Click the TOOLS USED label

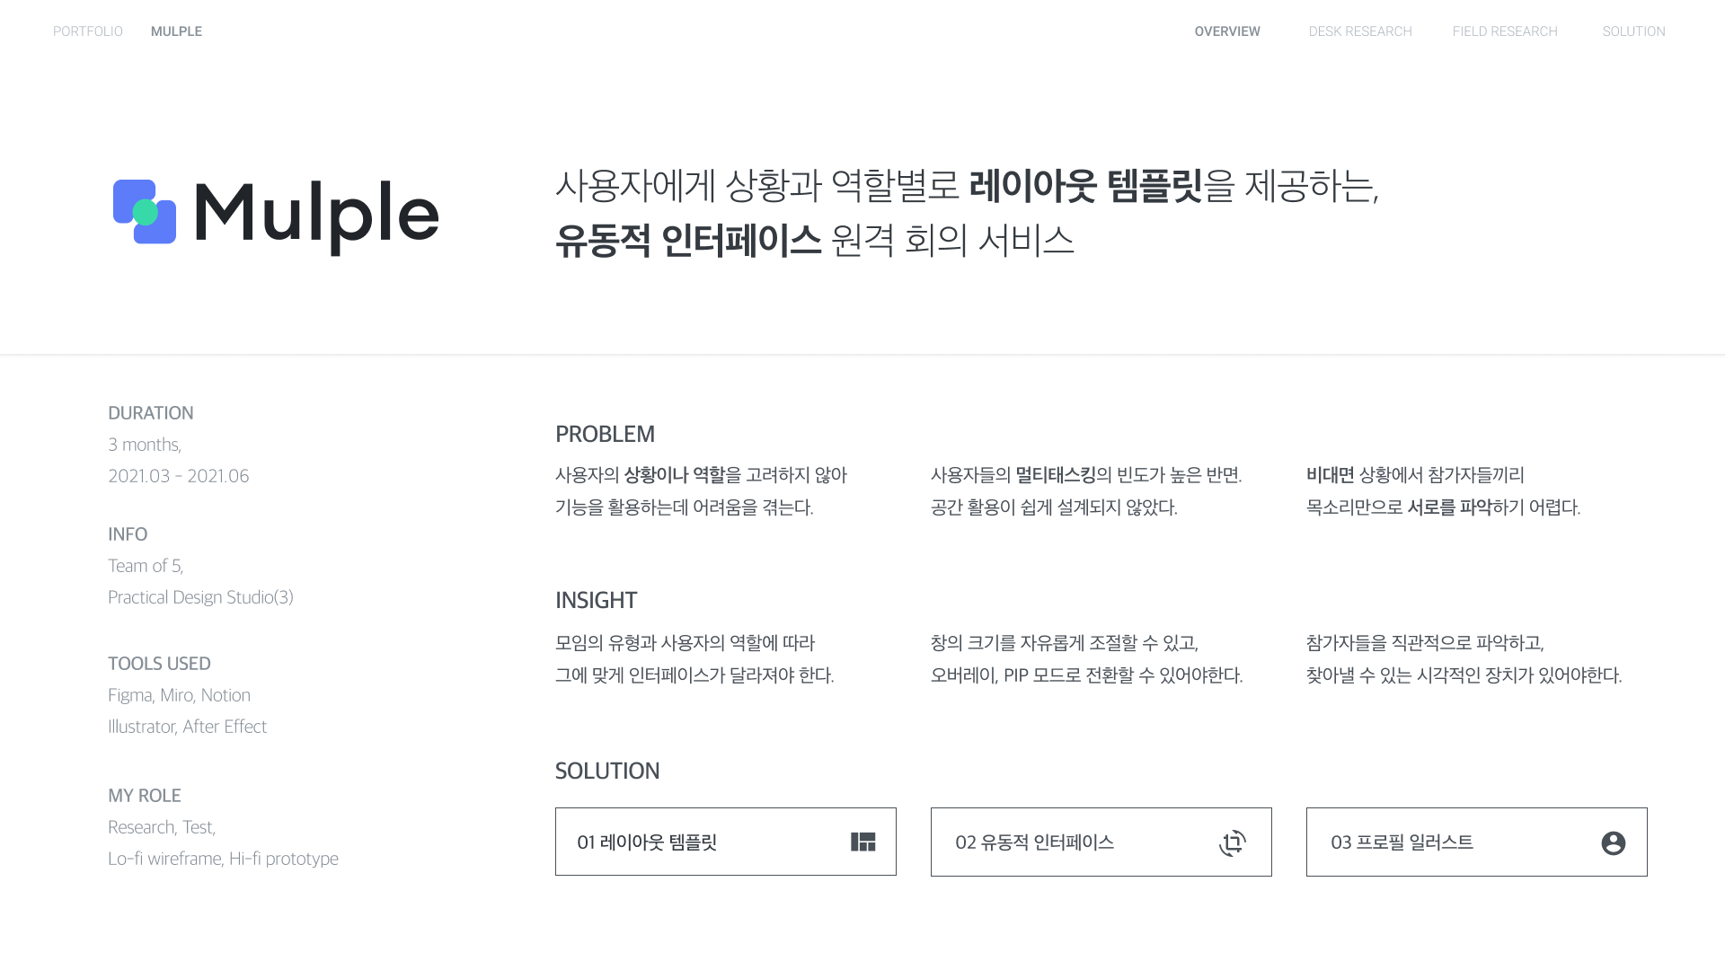(x=159, y=664)
